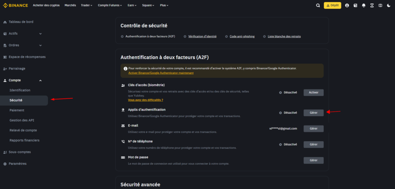Click the info icon in the A2F warning banner
395x189 pixels.
pos(125,68)
